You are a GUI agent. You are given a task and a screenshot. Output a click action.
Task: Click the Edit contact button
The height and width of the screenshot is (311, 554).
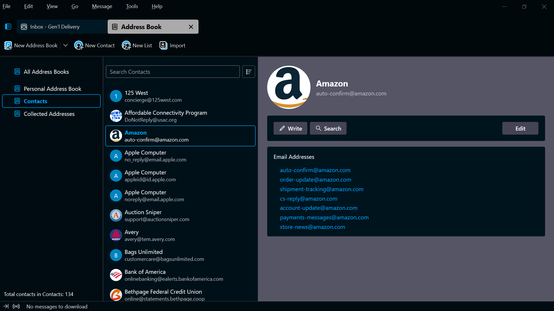(520, 128)
